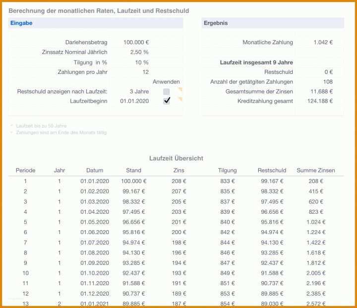This screenshot has width=357, height=308.
Task: Select the Summe Zinsen cell 415 €
Action: pos(316,191)
